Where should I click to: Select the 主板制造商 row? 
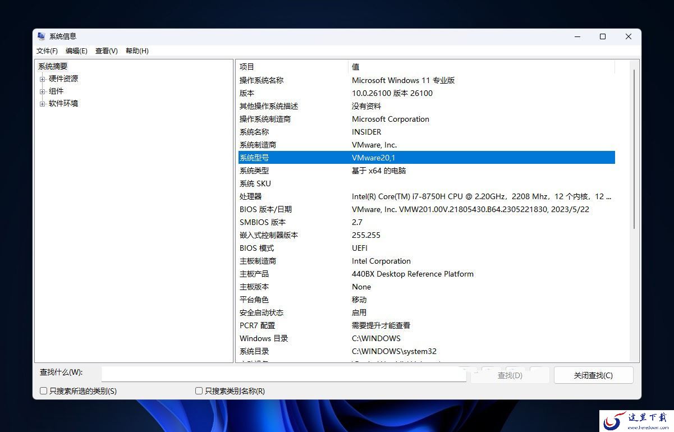427,261
